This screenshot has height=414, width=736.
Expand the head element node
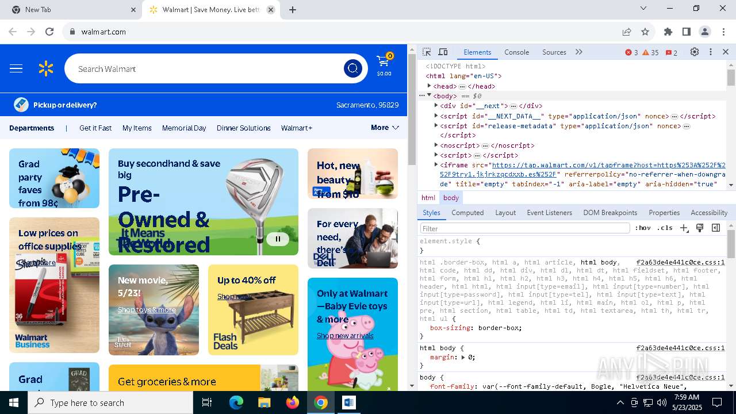pyautogui.click(x=429, y=86)
